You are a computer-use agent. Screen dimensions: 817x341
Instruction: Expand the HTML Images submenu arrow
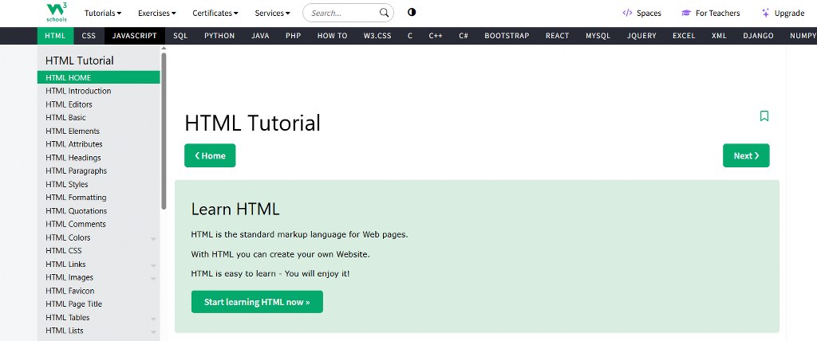pyautogui.click(x=153, y=279)
